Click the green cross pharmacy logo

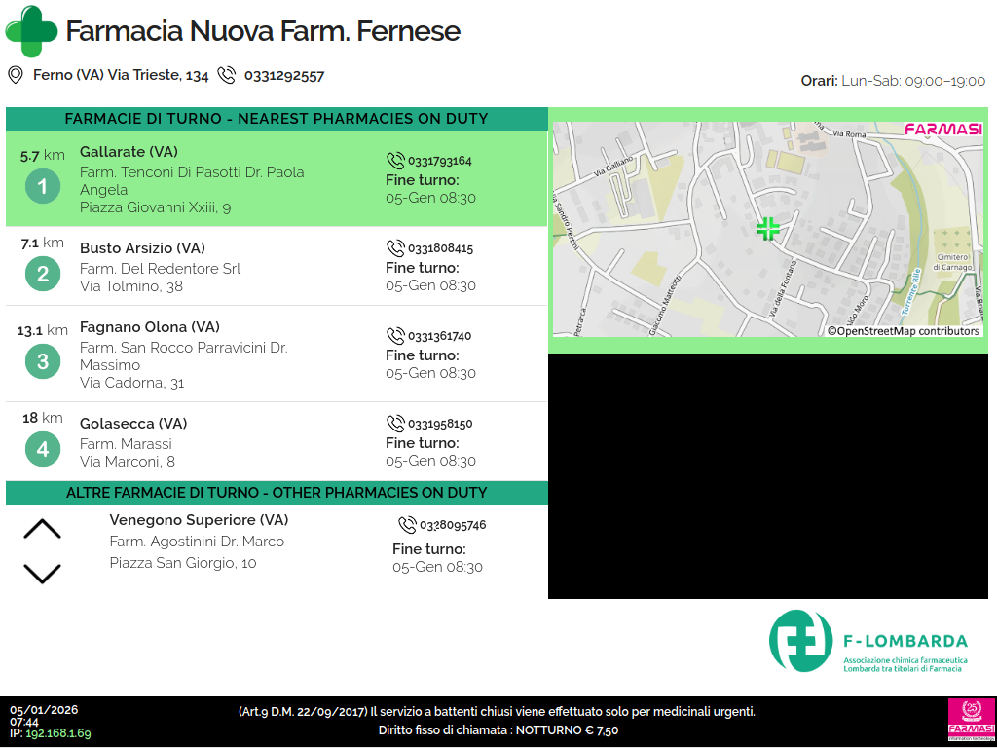click(31, 31)
